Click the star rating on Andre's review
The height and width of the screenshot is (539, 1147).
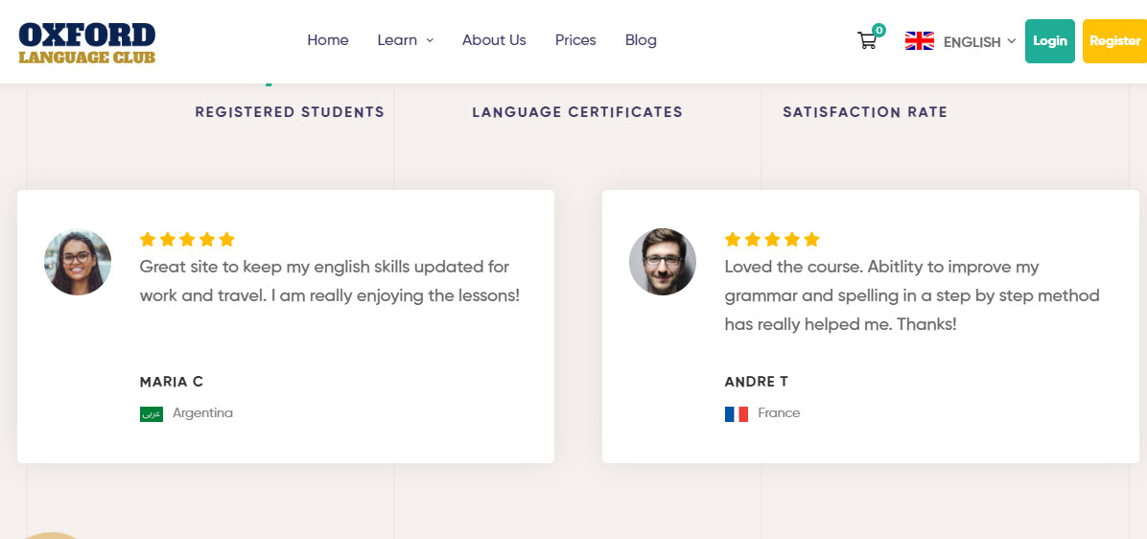pos(772,240)
